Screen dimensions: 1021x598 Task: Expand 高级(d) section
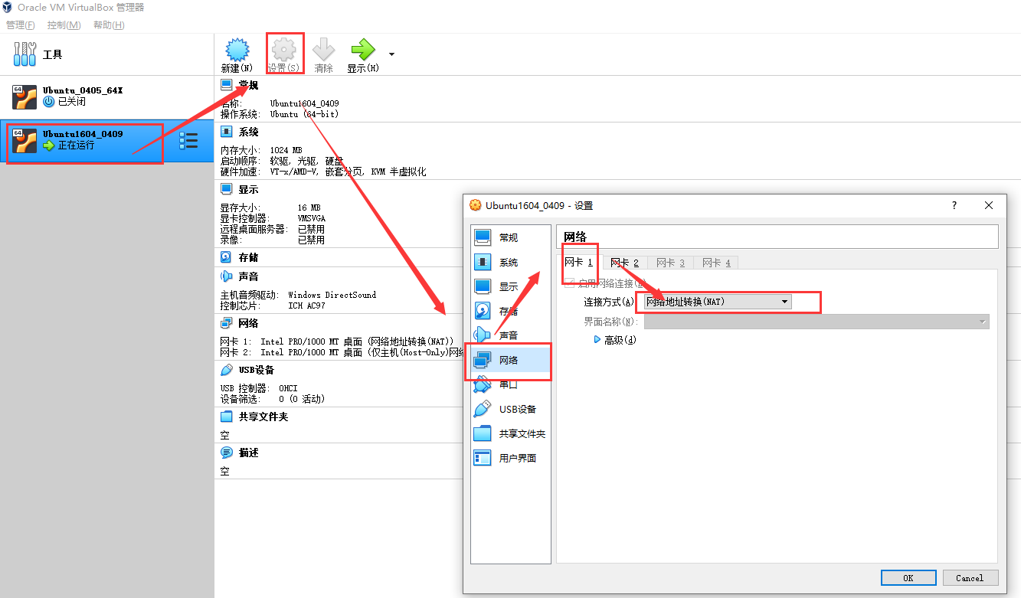[x=615, y=340]
